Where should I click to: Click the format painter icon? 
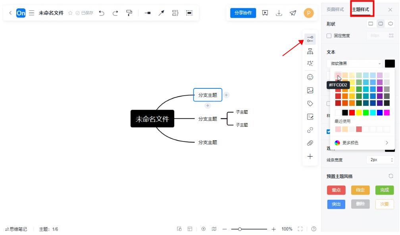pyautogui.click(x=129, y=13)
